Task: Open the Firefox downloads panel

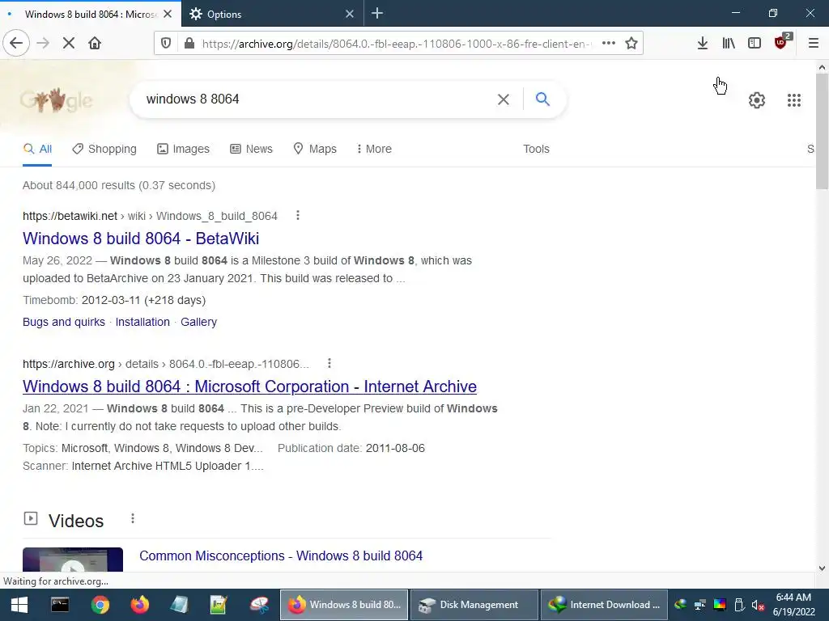Action: (702, 44)
